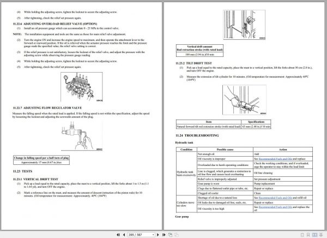Switch to single page layout
Viewport: 327px width, 238px height.
(x=302, y=235)
